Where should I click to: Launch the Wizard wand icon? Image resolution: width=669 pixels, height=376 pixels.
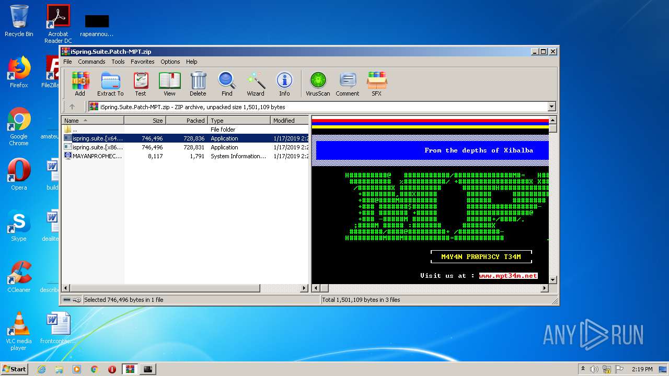pyautogui.click(x=256, y=84)
